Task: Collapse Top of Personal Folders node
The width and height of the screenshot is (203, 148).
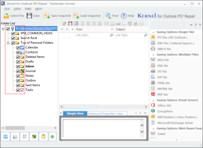Action: [8, 43]
